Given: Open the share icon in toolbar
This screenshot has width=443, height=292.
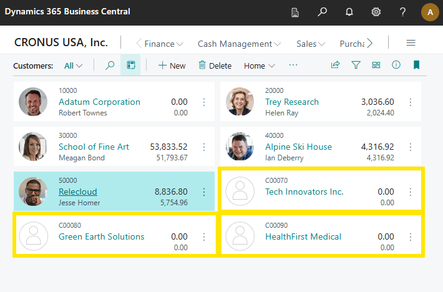Looking at the screenshot, I should pyautogui.click(x=336, y=65).
